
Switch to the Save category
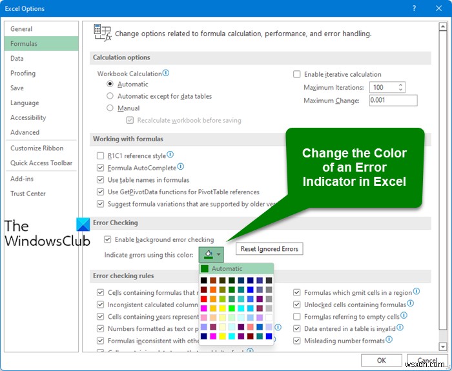(41, 88)
